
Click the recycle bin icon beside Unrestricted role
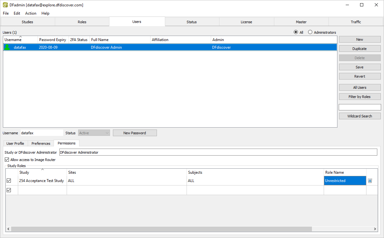(370, 181)
